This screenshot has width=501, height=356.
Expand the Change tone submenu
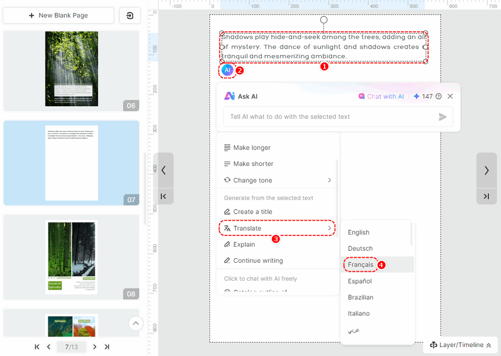pyautogui.click(x=277, y=180)
